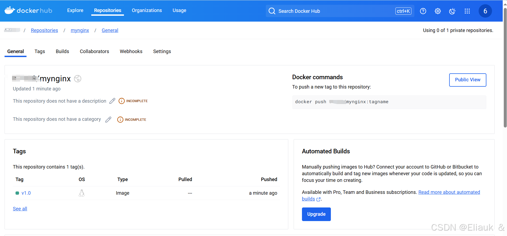Click the General breadcrumb link
This screenshot has height=236, width=507.
[110, 30]
